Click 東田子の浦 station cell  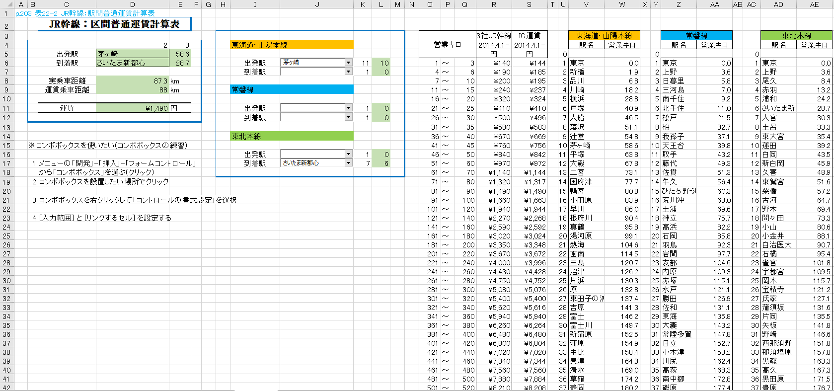point(586,299)
